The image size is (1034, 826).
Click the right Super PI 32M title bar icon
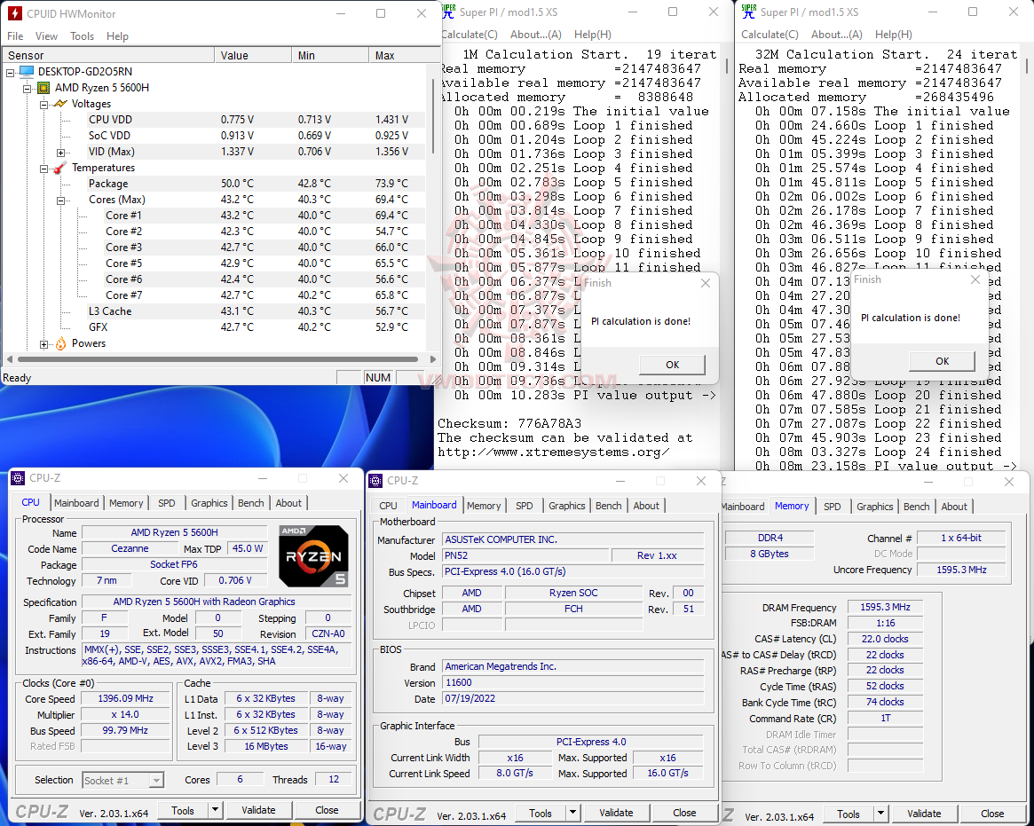point(748,12)
